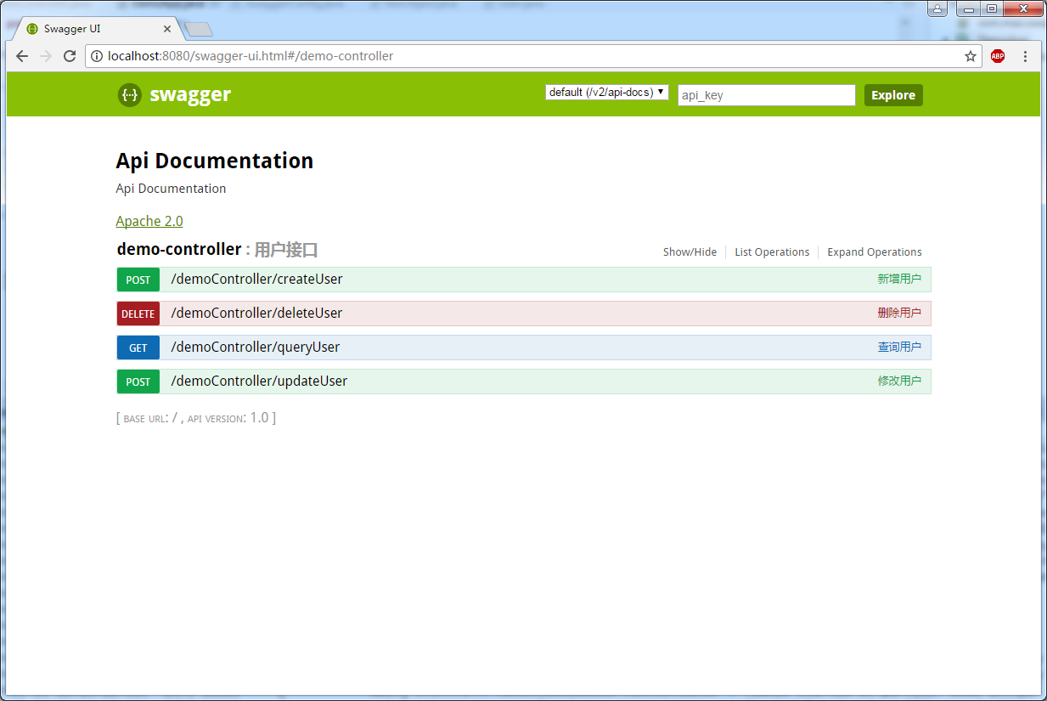Click the swagger title text
Image resolution: width=1047 pixels, height=701 pixels.
(x=190, y=95)
